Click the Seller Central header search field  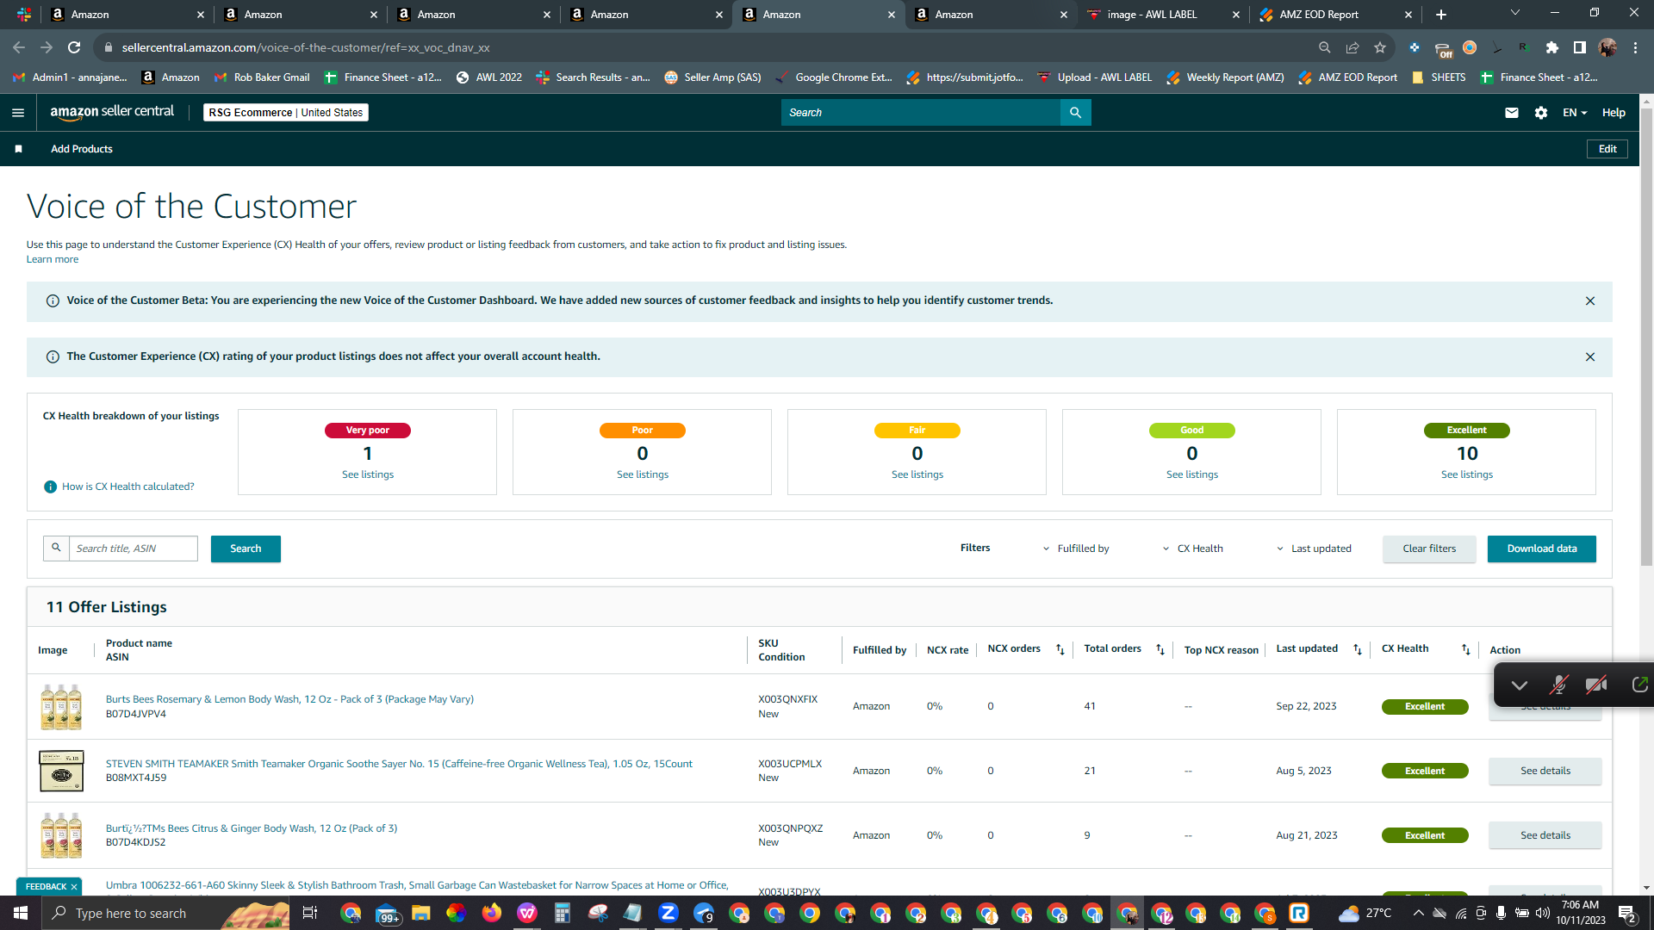click(921, 113)
